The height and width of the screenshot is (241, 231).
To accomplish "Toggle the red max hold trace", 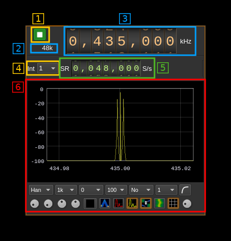I will tap(119, 204).
